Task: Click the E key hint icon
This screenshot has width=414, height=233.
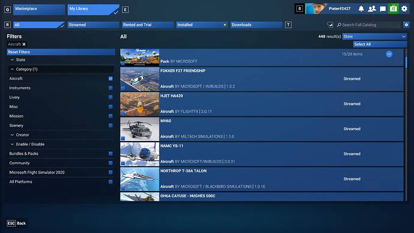Action: pos(125,10)
